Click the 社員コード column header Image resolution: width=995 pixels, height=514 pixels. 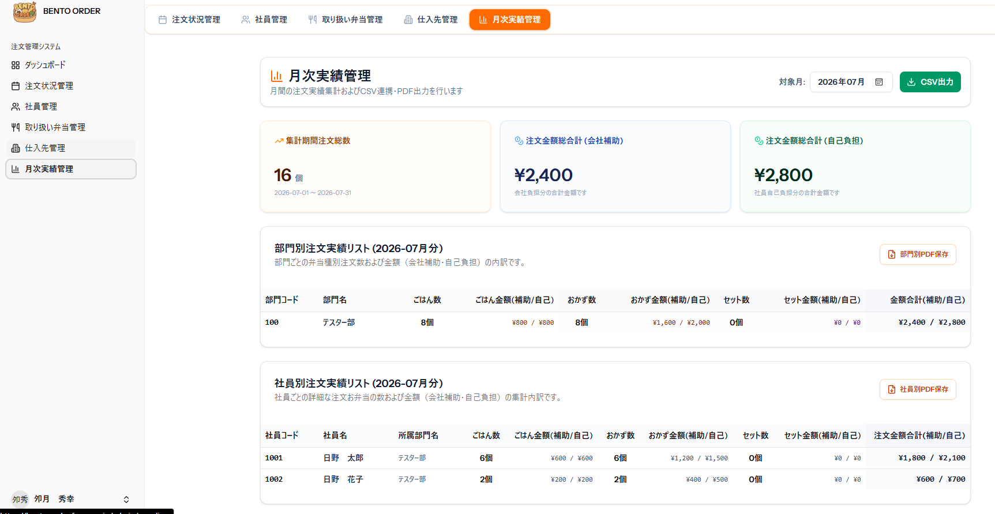click(281, 436)
